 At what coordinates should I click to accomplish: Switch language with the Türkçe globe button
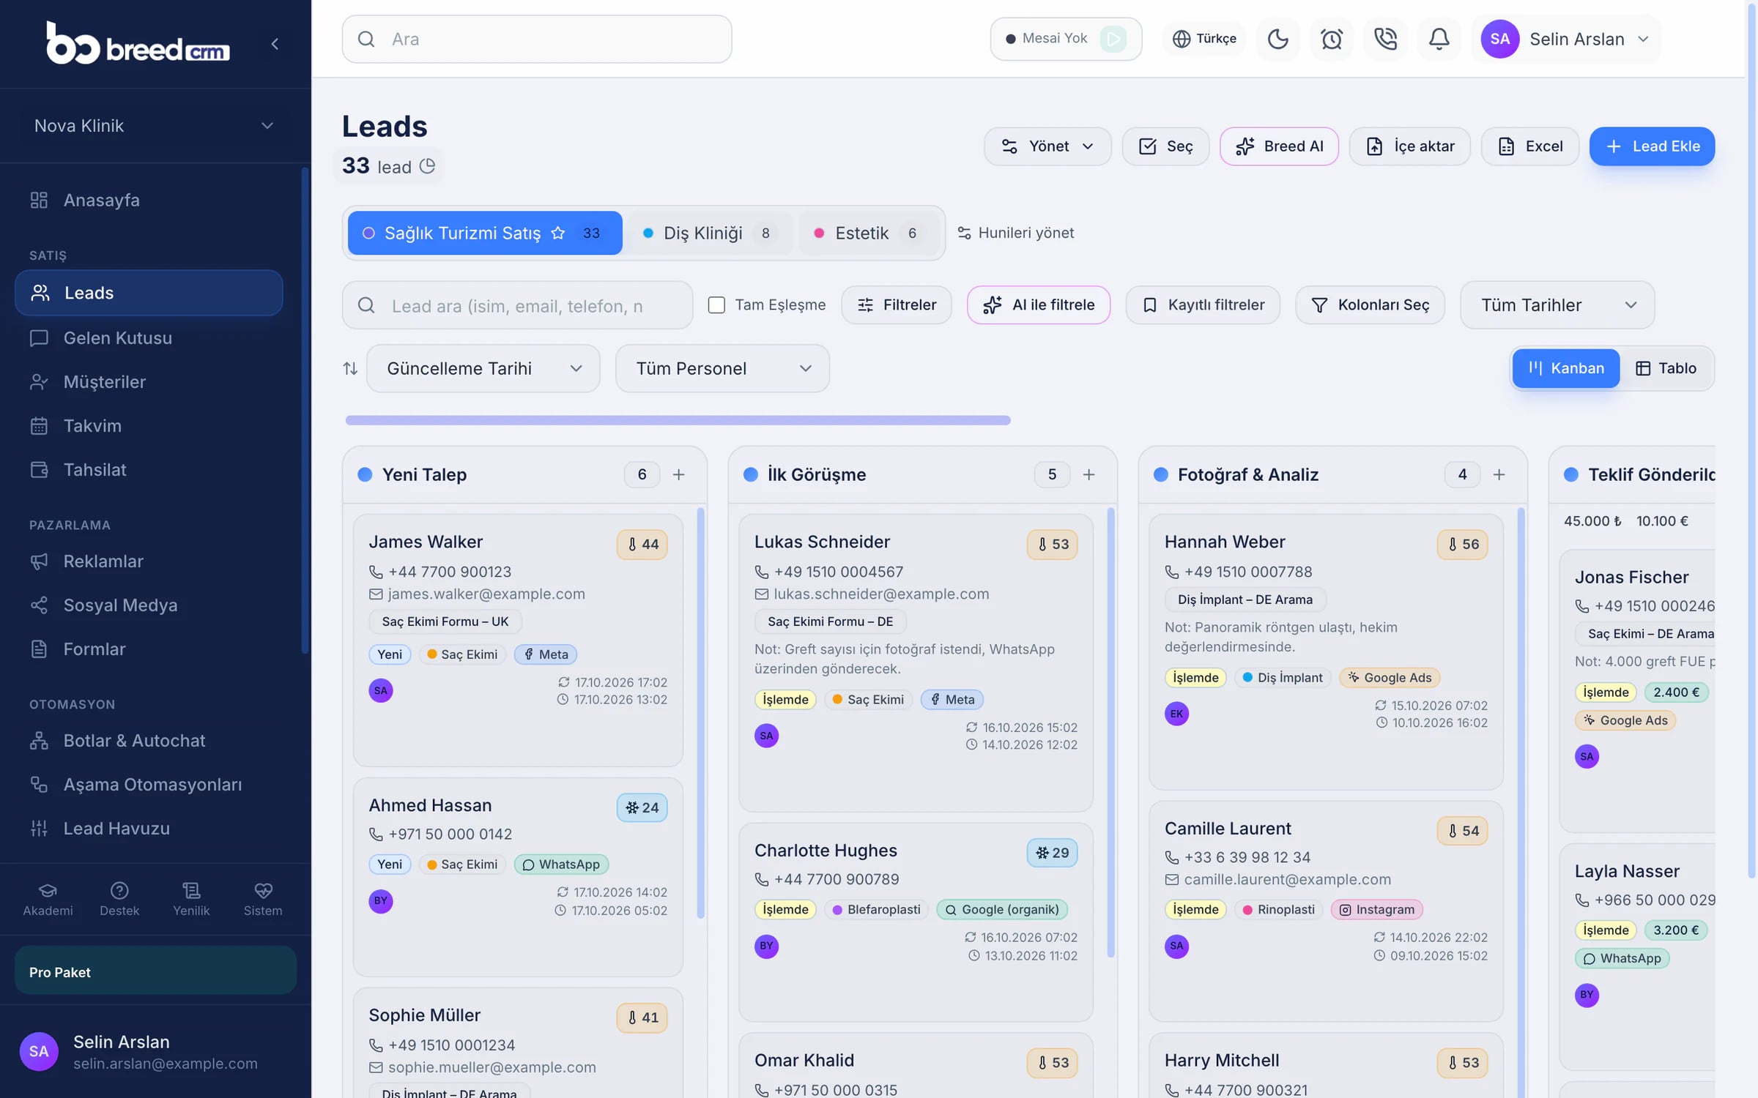1204,39
